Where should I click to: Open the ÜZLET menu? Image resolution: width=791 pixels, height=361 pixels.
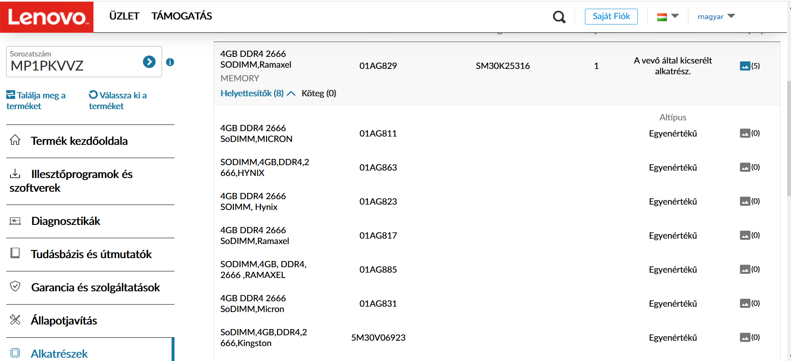click(x=124, y=16)
